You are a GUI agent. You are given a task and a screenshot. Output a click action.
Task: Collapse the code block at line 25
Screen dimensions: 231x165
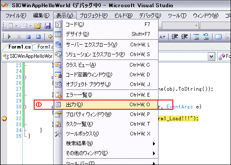25,77
